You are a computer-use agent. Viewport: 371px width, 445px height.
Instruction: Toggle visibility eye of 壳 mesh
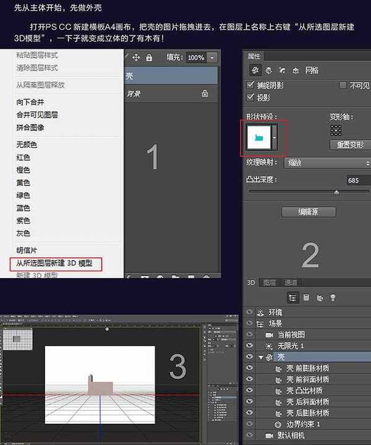tap(249, 357)
